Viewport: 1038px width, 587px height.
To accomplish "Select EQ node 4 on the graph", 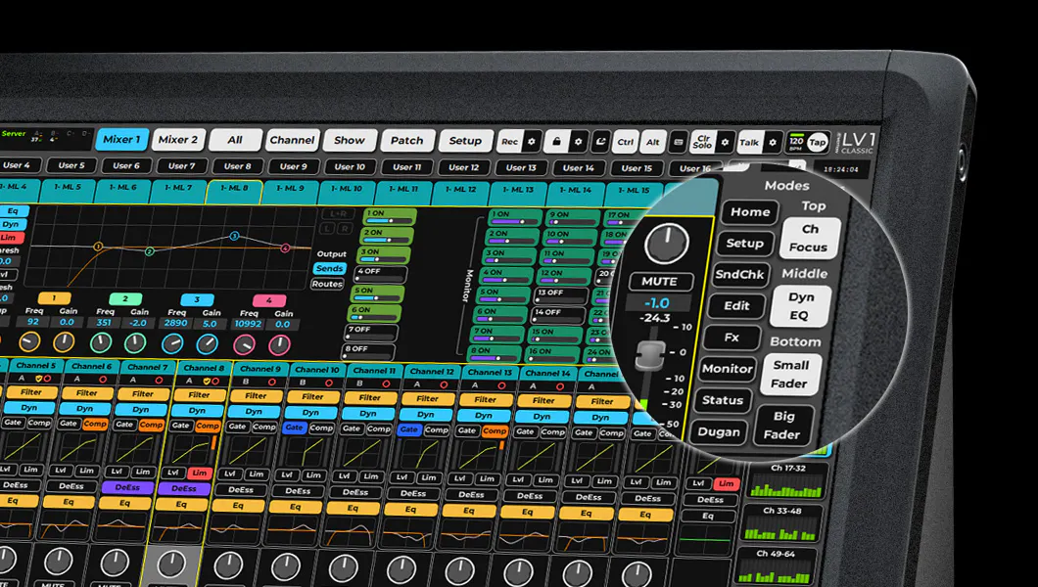I will point(285,248).
